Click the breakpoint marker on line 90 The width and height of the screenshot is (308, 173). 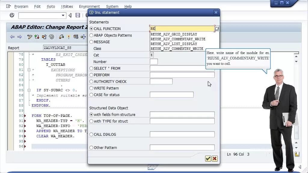(x=25, y=116)
